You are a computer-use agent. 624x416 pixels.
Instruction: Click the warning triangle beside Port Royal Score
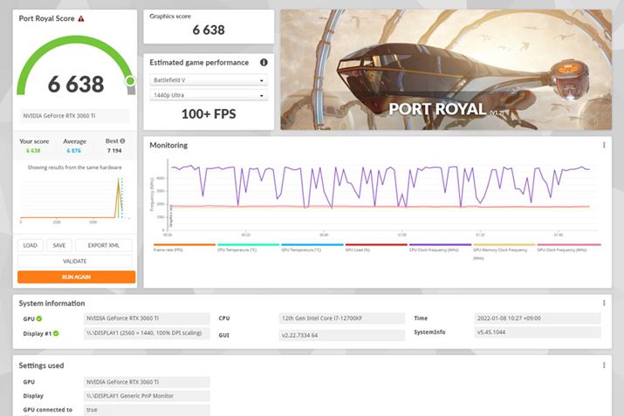(x=81, y=18)
